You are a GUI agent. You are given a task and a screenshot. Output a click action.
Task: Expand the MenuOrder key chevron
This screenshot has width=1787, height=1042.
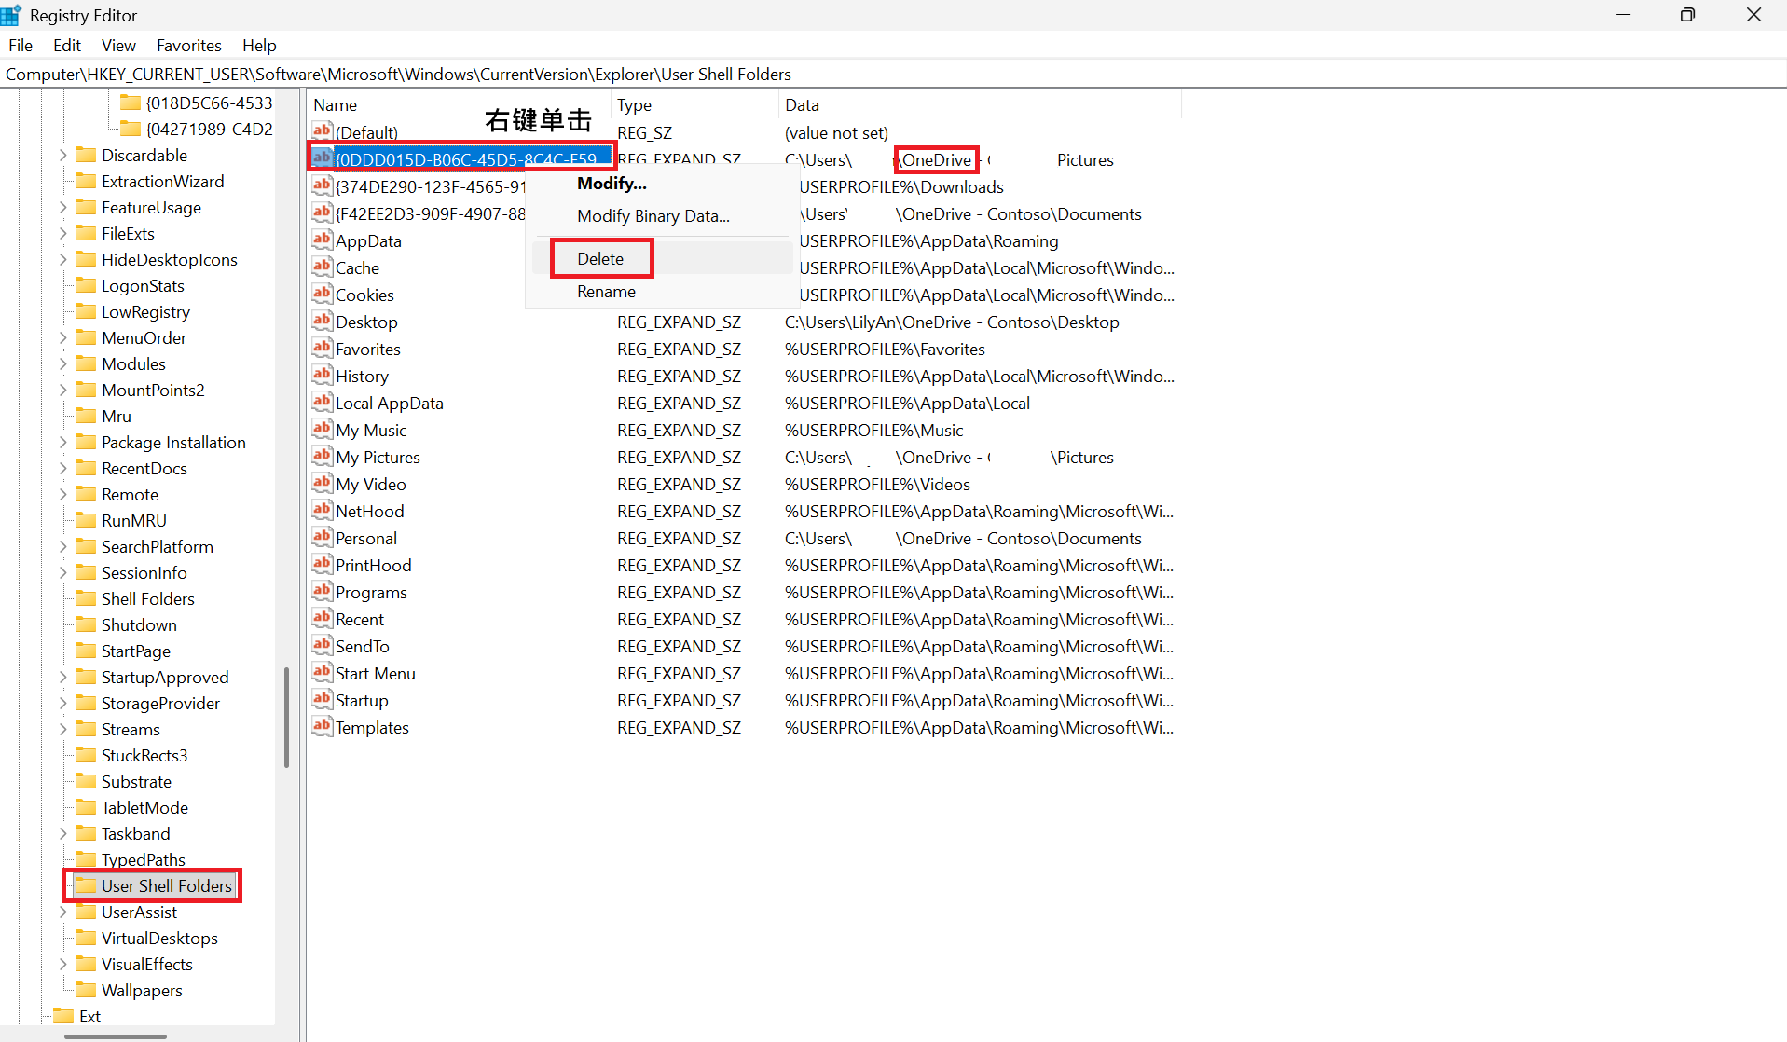click(x=63, y=337)
